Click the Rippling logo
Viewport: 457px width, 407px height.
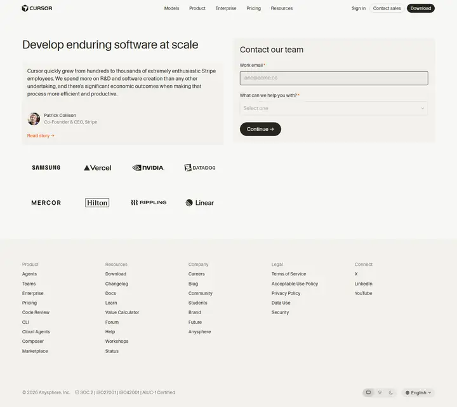[x=149, y=202]
